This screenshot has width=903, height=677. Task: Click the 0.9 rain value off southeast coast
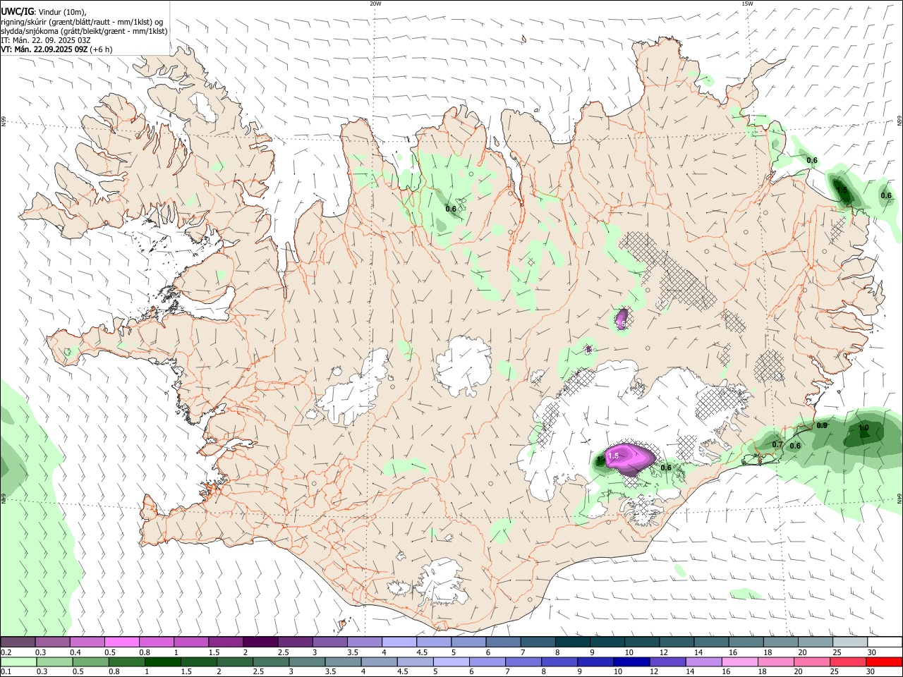[822, 425]
